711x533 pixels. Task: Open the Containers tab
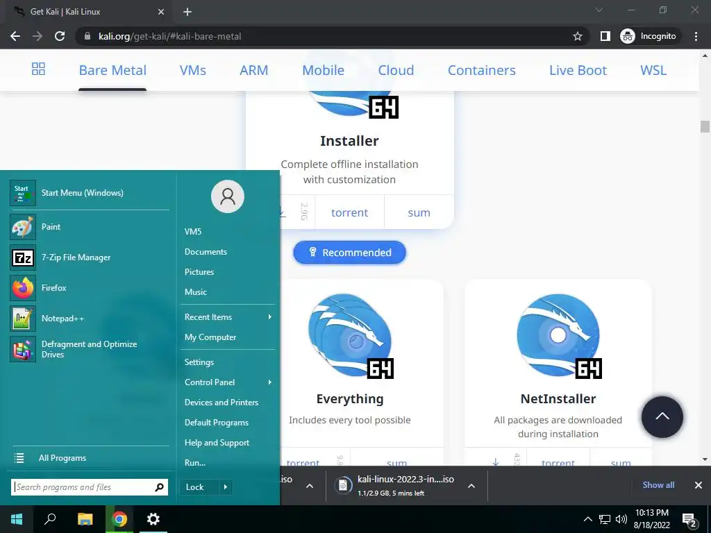tap(482, 70)
